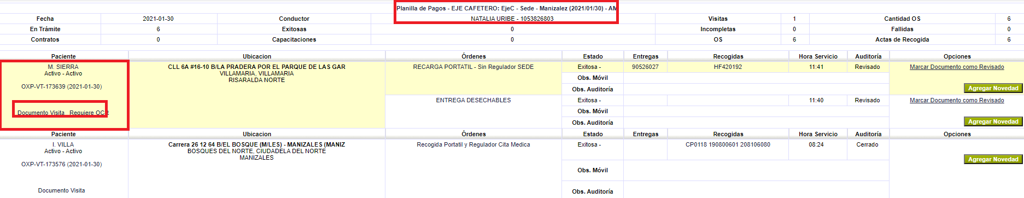Image resolution: width=1024 pixels, height=198 pixels.
Task: Open Documento Visita for patient I. VILLA
Action: [61, 190]
